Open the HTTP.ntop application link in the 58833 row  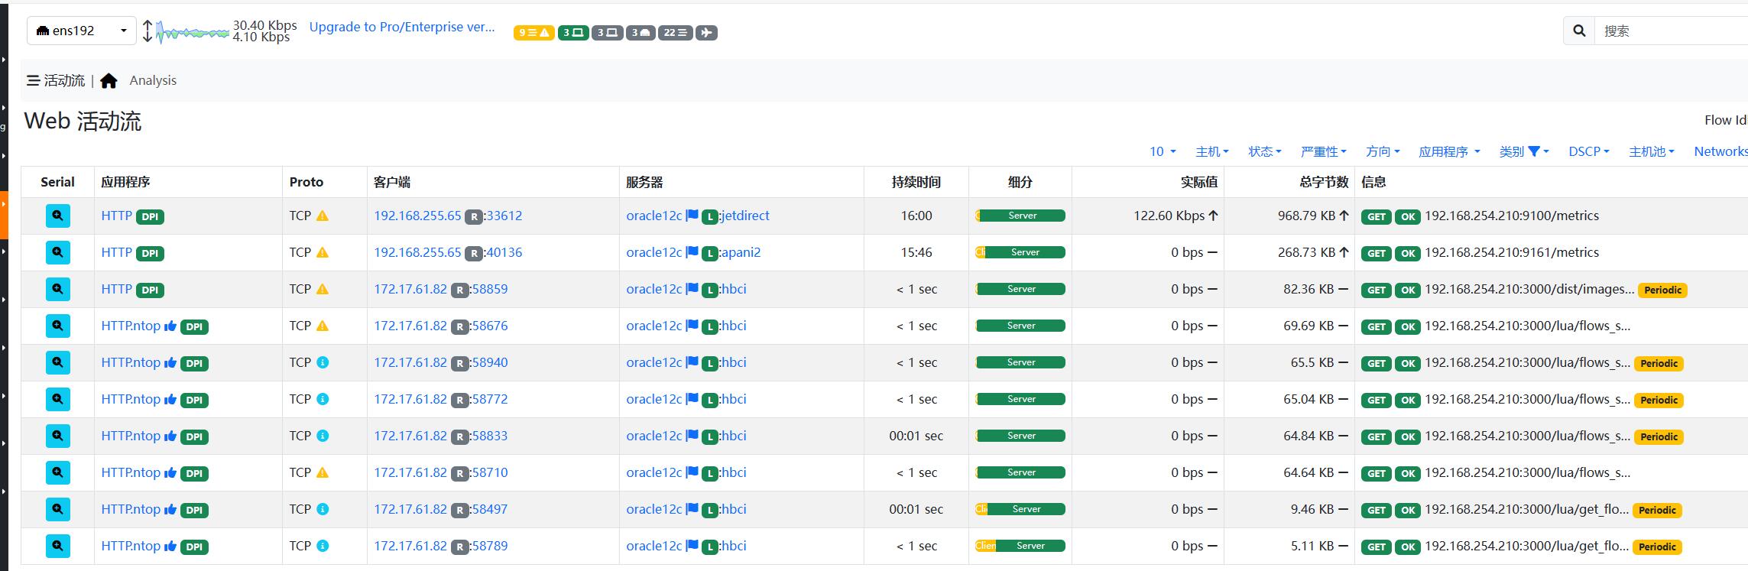[x=131, y=436]
